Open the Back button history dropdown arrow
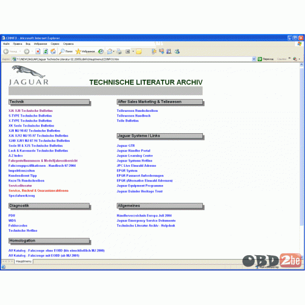 point(20,51)
